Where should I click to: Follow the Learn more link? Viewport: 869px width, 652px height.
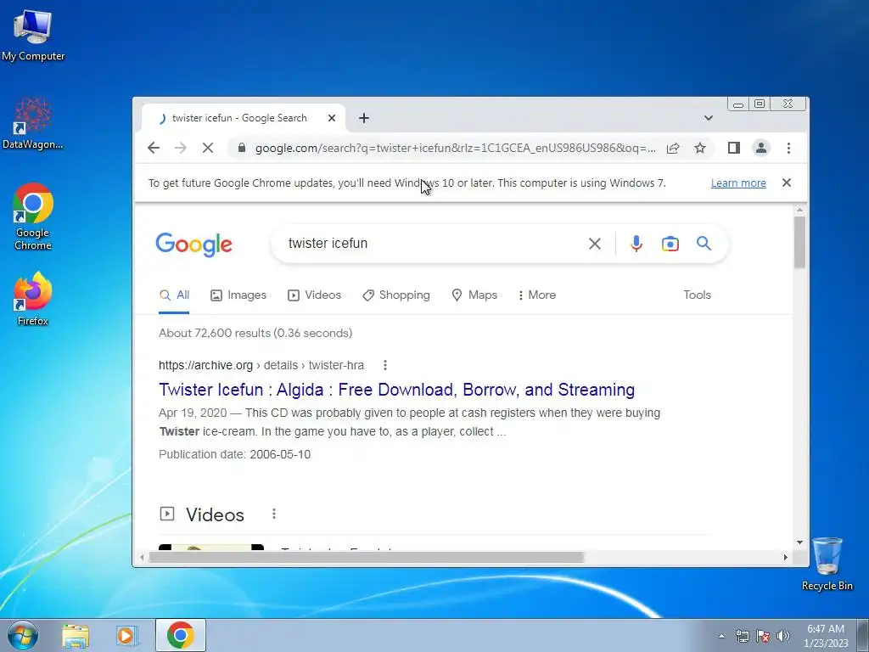click(x=738, y=183)
